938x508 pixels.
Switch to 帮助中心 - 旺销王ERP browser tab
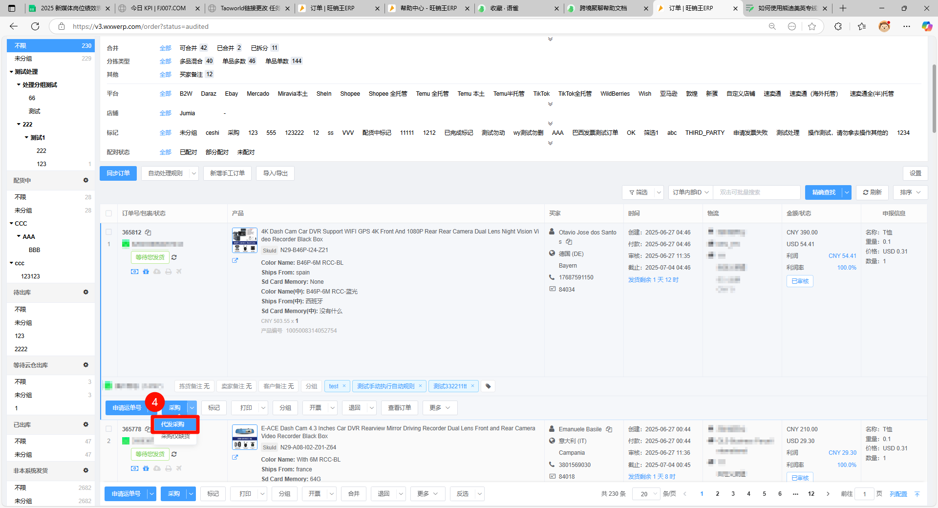[428, 8]
